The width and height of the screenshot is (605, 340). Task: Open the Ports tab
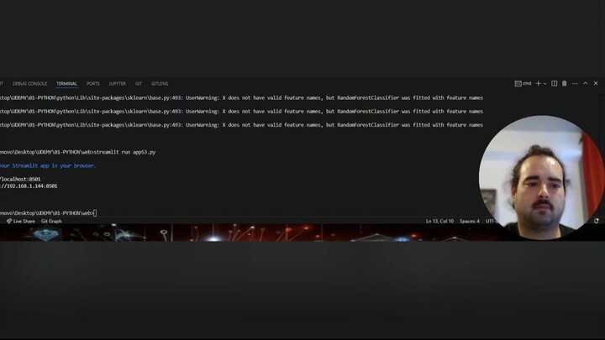[x=92, y=84]
